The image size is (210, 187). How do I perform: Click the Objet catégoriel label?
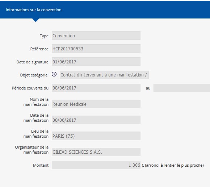tap(34, 75)
